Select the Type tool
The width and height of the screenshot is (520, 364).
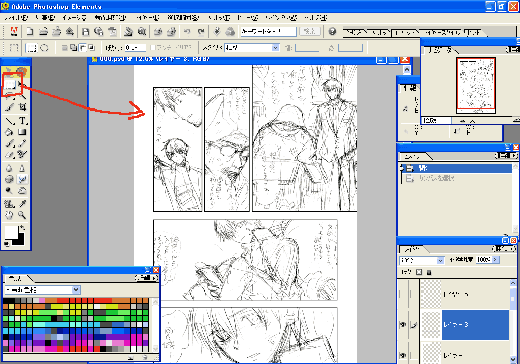22,121
